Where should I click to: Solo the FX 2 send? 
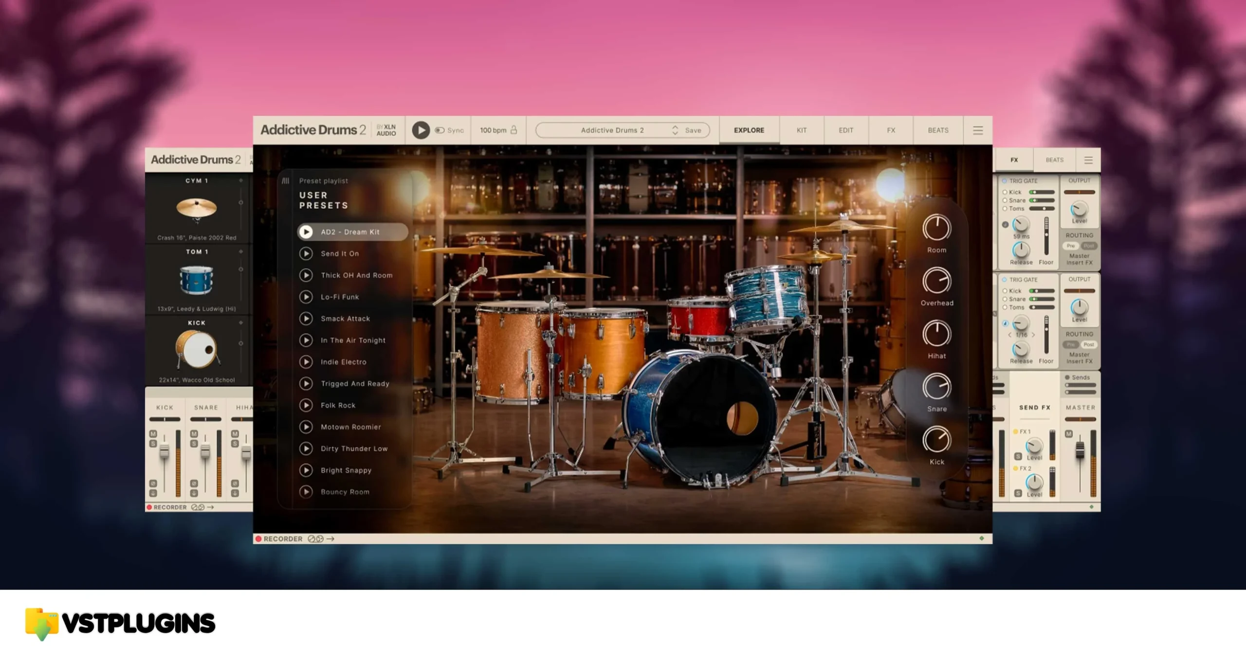(x=1018, y=493)
